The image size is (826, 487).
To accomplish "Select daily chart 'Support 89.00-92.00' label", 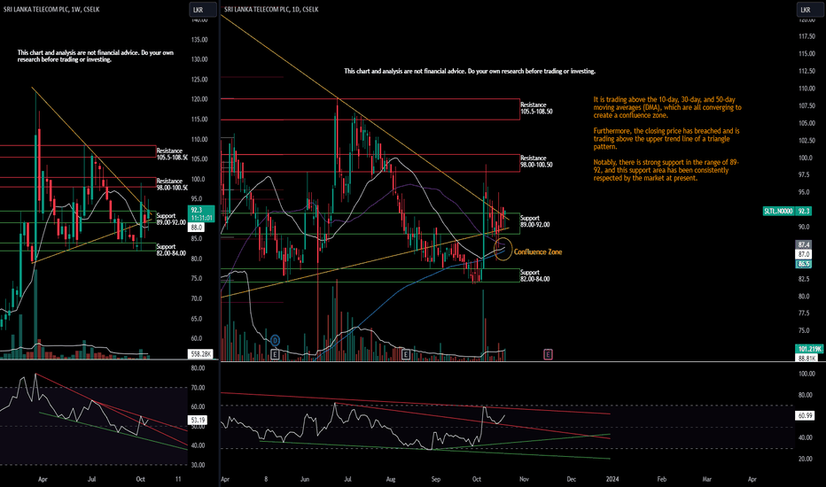I will pos(534,221).
